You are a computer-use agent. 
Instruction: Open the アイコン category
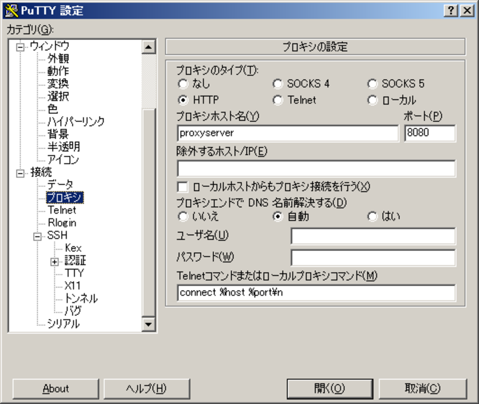coord(63,159)
